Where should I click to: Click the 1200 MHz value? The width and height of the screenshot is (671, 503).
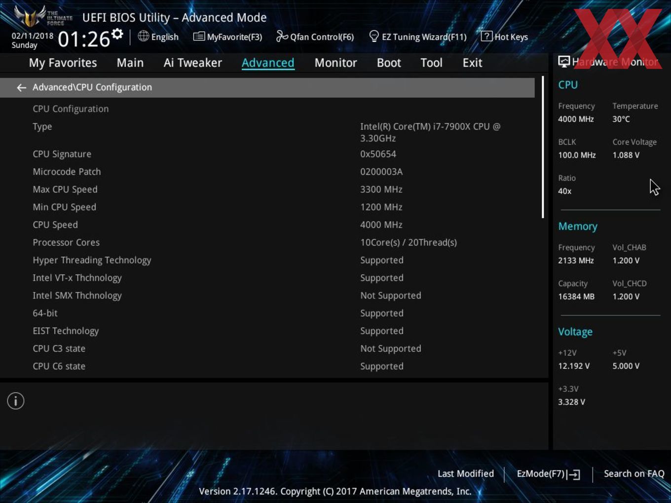click(x=381, y=207)
